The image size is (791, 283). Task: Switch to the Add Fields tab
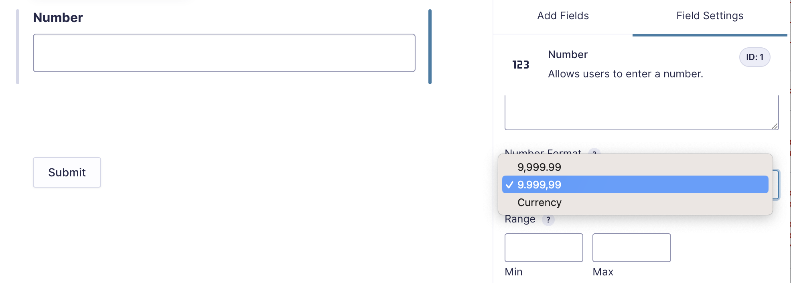[562, 16]
